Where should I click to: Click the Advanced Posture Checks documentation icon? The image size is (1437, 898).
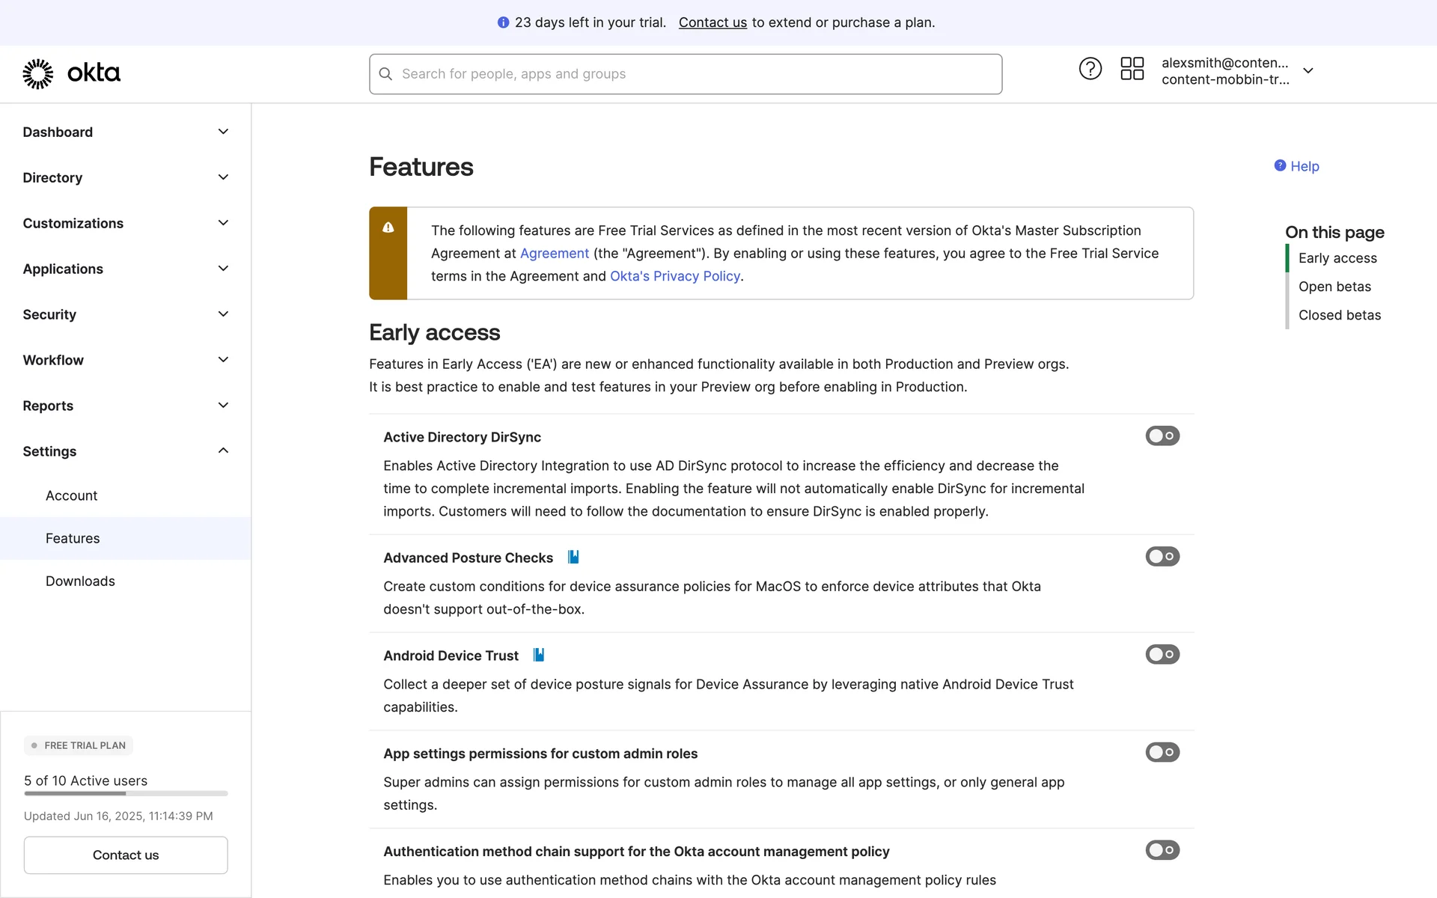point(573,557)
